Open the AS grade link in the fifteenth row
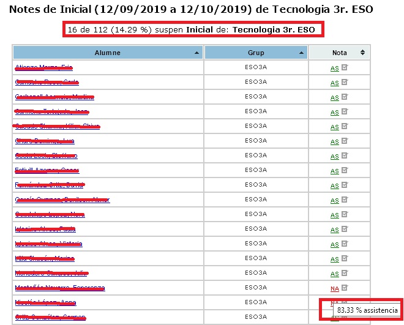404x325 pixels. pos(335,274)
